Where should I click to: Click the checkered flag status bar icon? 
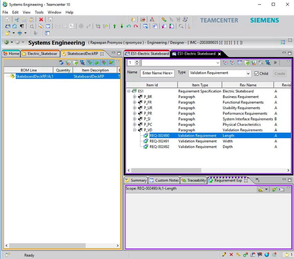[x=260, y=255]
